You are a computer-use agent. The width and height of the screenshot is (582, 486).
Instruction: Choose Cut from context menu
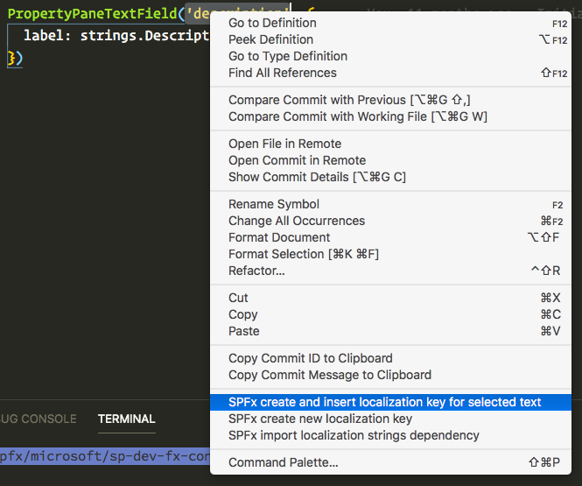(390, 298)
